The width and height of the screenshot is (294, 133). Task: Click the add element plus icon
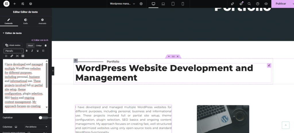point(15,4)
